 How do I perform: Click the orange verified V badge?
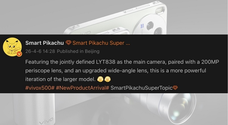tap(19, 54)
